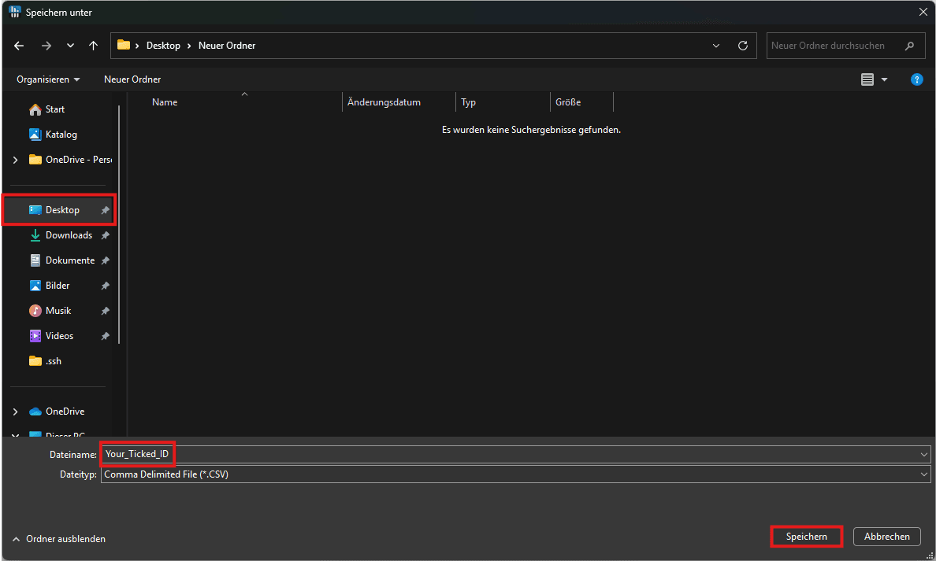
Task: Select Katalog in the navigation pane
Action: click(61, 135)
